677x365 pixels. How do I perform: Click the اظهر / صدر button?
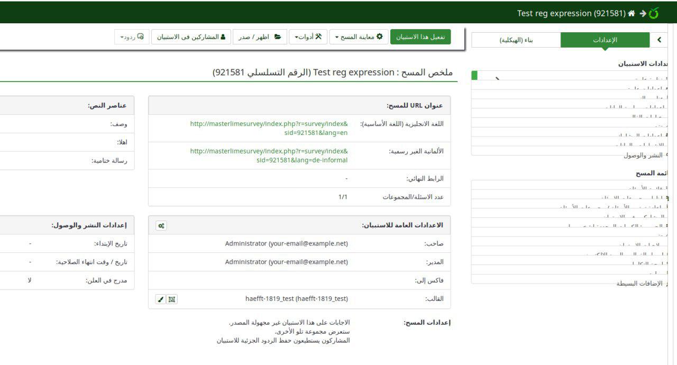point(259,37)
